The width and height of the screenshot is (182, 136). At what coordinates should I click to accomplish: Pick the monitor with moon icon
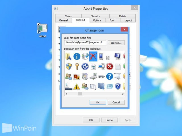[x=117, y=56]
